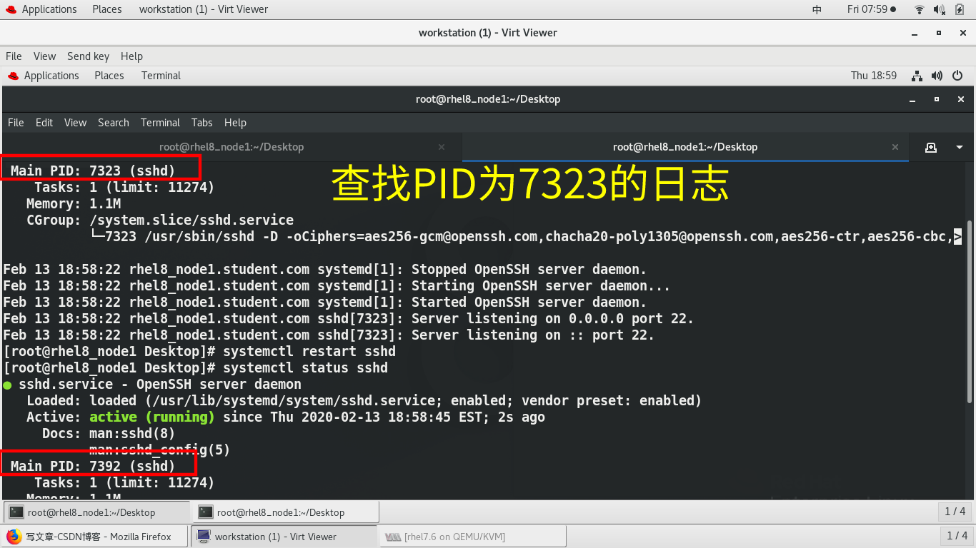Click 'CGroup: /system.slice/sshd.service' line
Screen dimensions: 976x548
[160, 220]
